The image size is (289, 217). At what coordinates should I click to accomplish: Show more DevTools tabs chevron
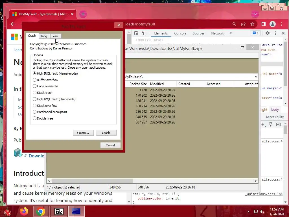231,33
